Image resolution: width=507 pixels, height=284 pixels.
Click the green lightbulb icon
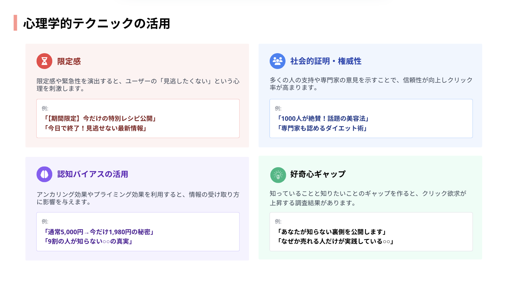(278, 175)
